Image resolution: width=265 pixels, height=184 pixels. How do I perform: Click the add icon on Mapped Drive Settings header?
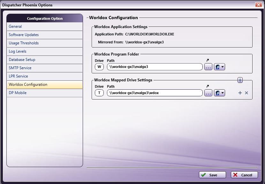(240, 80)
